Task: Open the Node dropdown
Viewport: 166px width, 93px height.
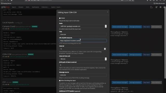Action: pos(83,26)
